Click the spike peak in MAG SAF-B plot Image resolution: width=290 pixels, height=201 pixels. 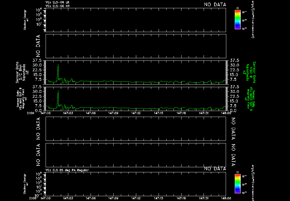(x=58, y=91)
